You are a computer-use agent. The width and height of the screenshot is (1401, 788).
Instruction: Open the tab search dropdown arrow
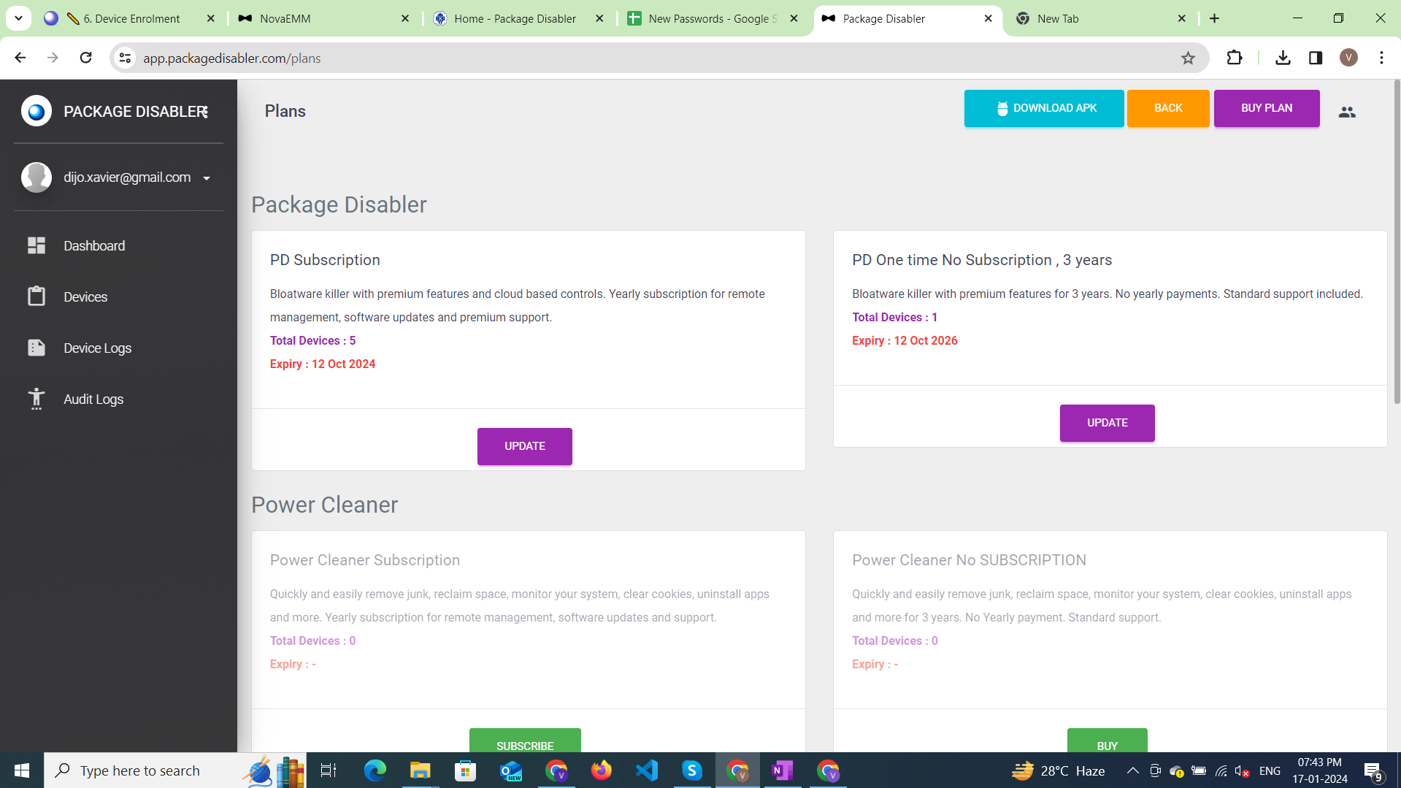(18, 18)
